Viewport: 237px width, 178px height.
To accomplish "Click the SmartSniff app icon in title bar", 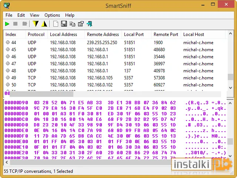I will [7, 6].
